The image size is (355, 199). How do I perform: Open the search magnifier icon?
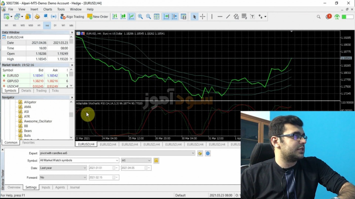[x=318, y=17]
